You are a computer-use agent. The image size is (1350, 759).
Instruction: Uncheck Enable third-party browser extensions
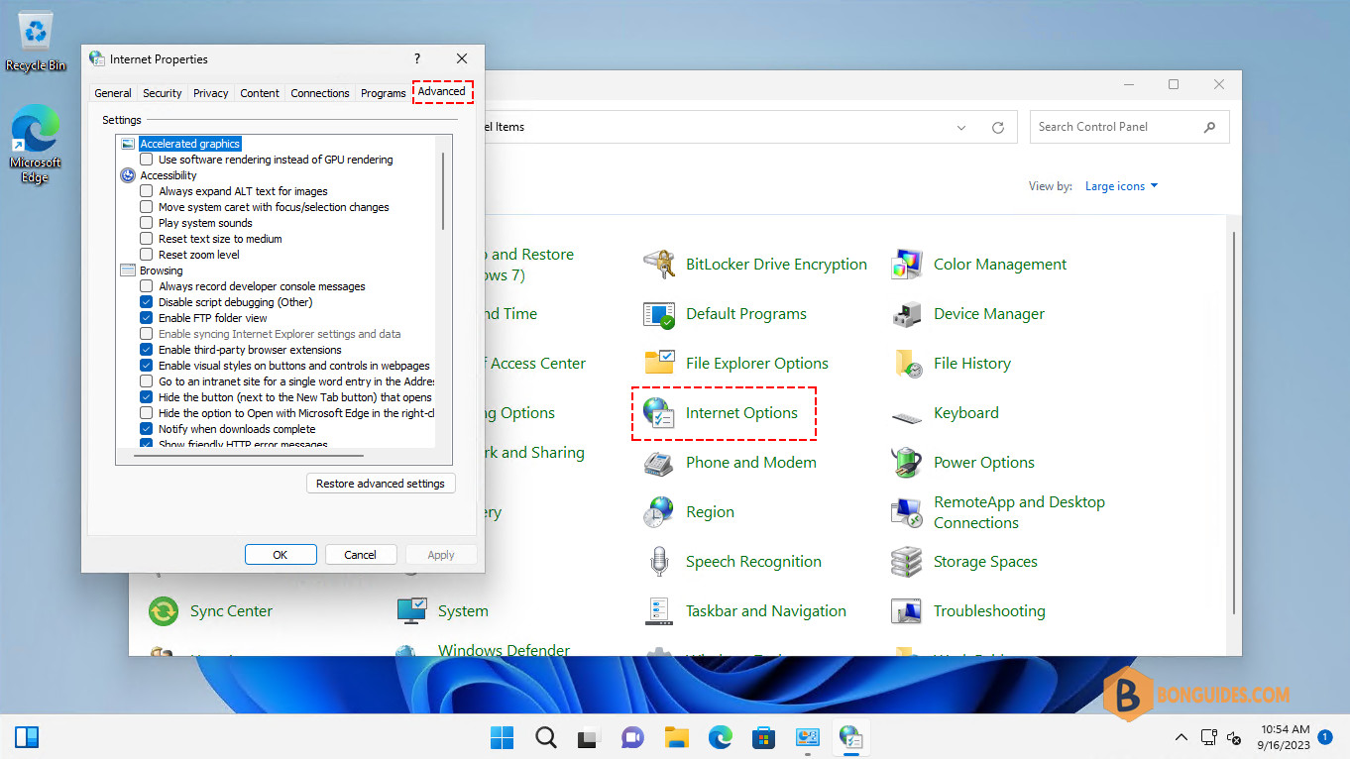(x=147, y=350)
